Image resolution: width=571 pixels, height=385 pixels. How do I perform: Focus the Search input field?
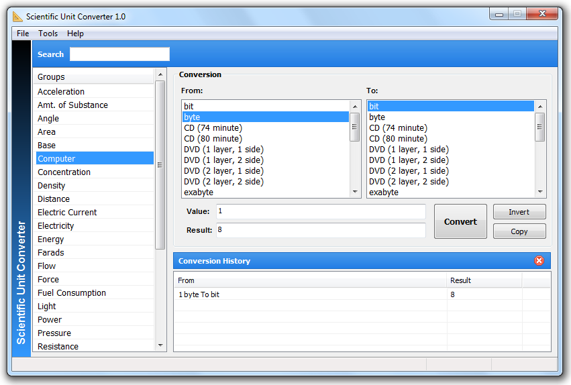tap(119, 54)
